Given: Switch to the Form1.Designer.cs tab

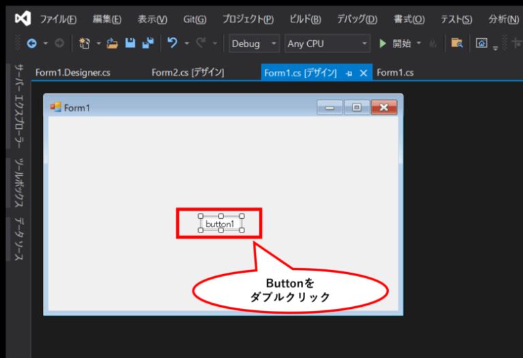Looking at the screenshot, I should pos(73,72).
